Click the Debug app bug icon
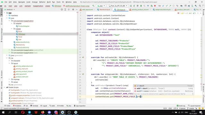Screen dimensions: 205x115 (x=141, y=6)
